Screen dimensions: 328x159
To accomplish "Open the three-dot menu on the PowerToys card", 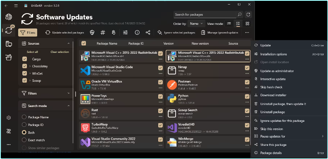I will 160,102.
